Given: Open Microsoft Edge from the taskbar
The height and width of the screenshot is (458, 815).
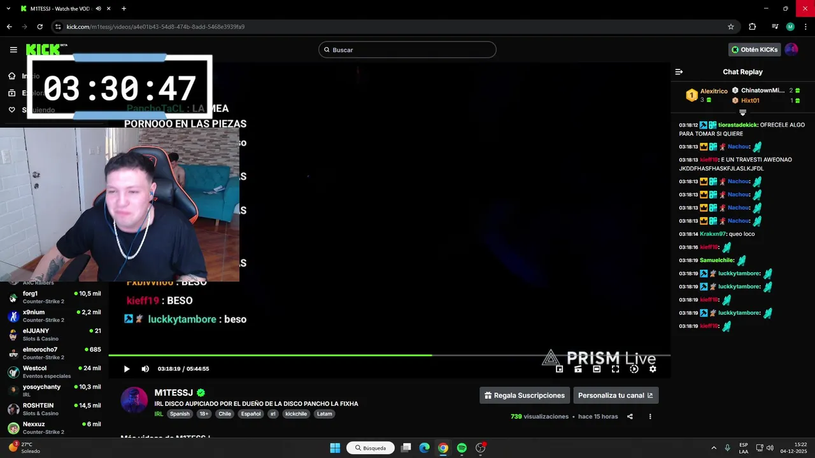Looking at the screenshot, I should point(424,448).
